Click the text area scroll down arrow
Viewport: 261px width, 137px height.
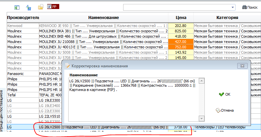tap(201, 119)
